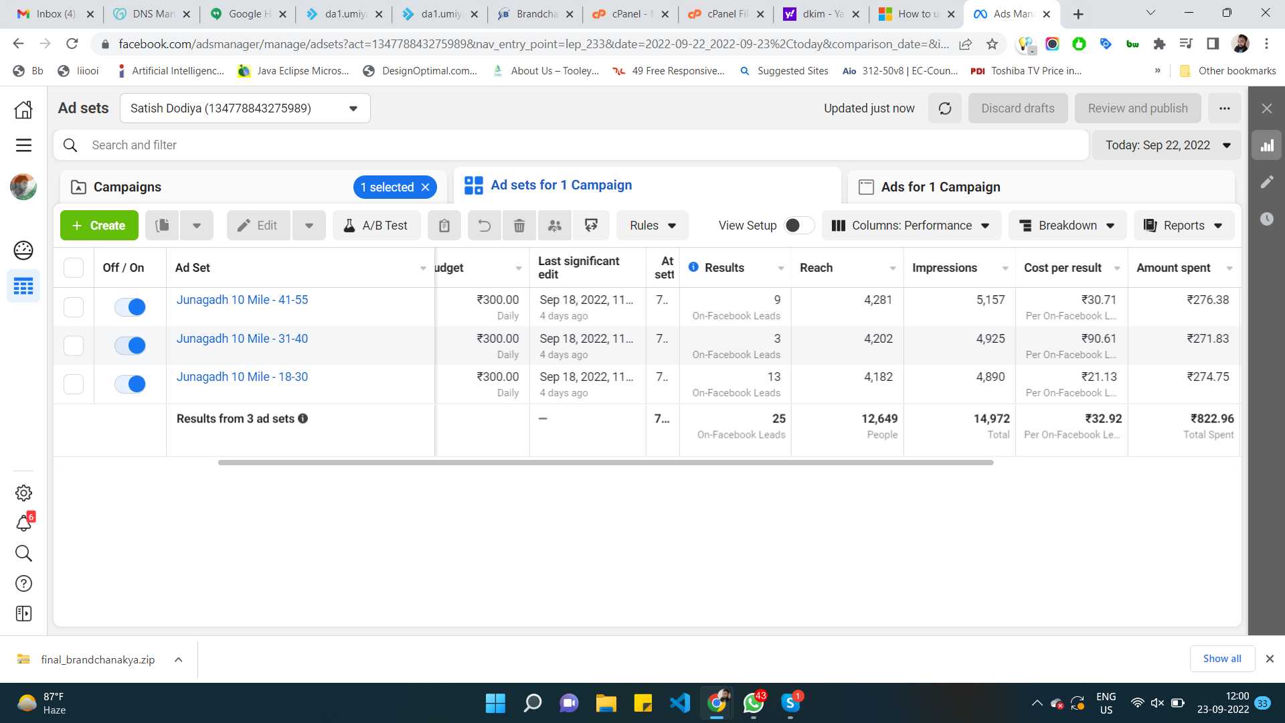Expand the Edit options dropdown arrow
This screenshot has height=723, width=1285.
click(309, 226)
